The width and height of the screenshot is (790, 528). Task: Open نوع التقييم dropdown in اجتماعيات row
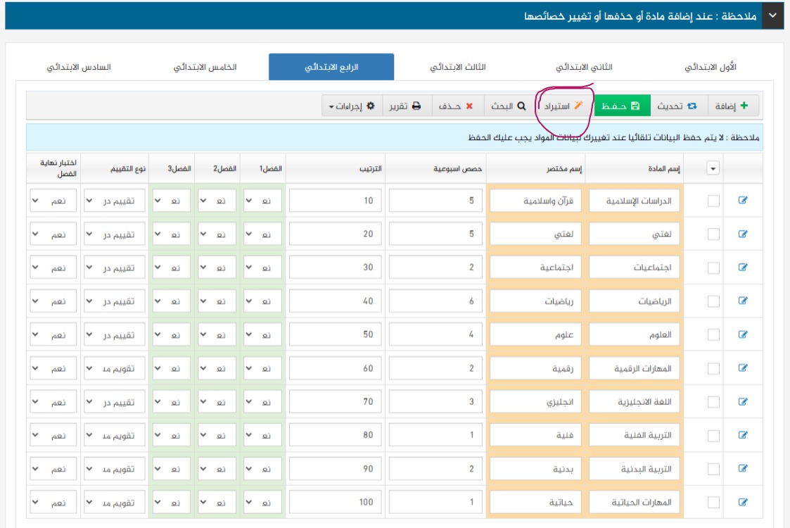115,268
